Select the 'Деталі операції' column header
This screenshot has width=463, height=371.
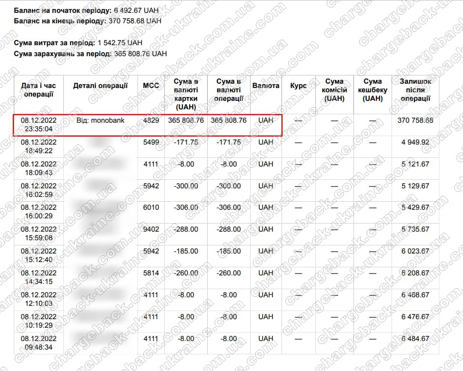(100, 86)
